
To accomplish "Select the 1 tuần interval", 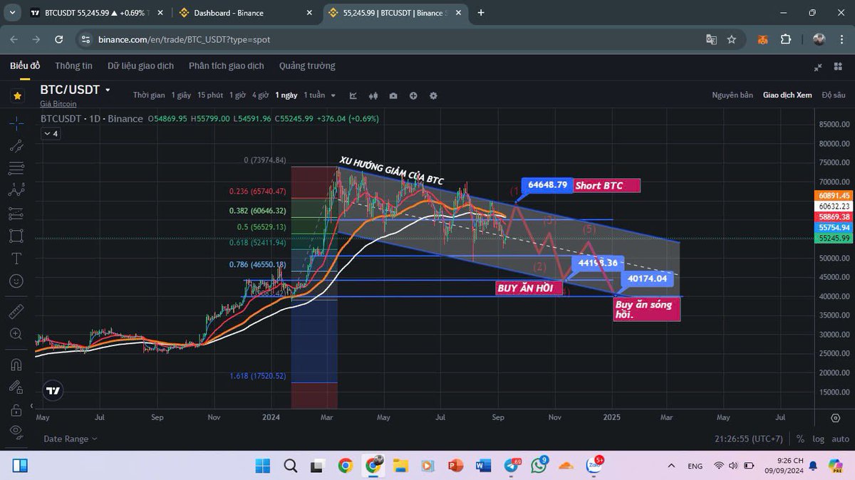I will point(314,95).
